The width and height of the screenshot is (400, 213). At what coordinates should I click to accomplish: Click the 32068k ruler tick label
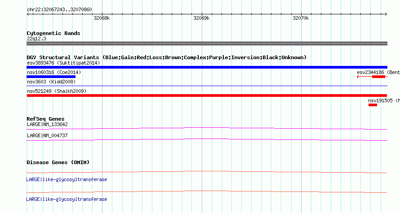click(102, 18)
